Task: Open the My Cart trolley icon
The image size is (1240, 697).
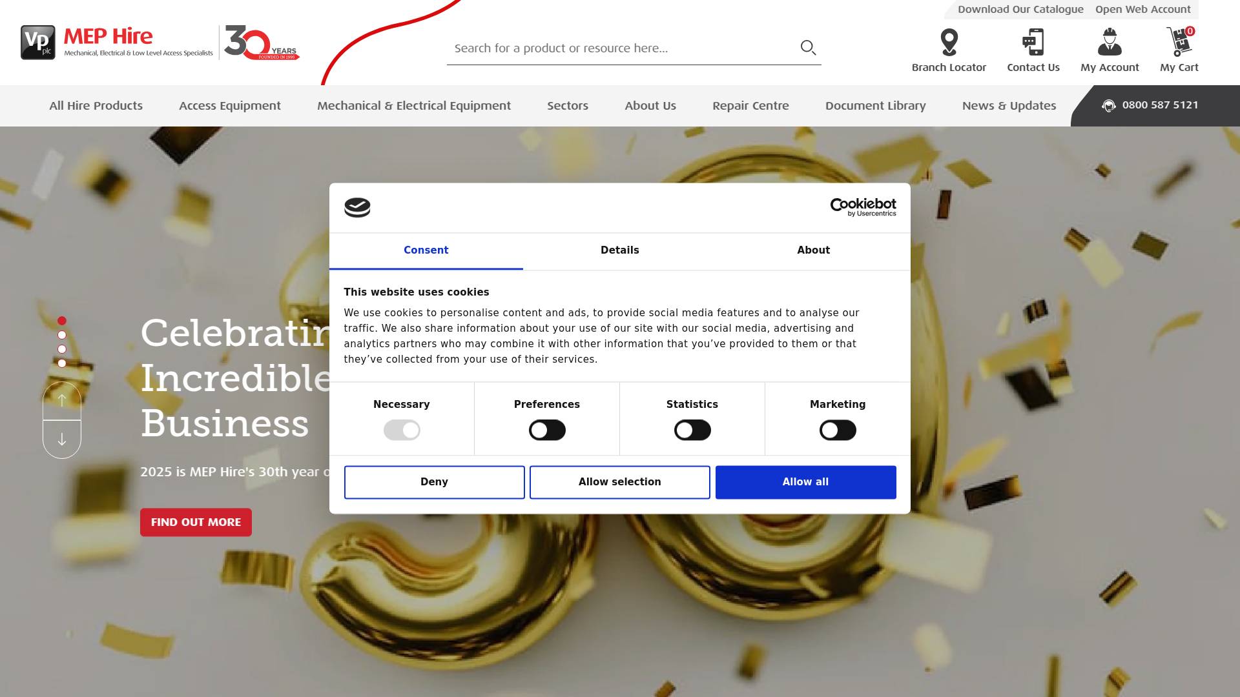Action: (1179, 43)
